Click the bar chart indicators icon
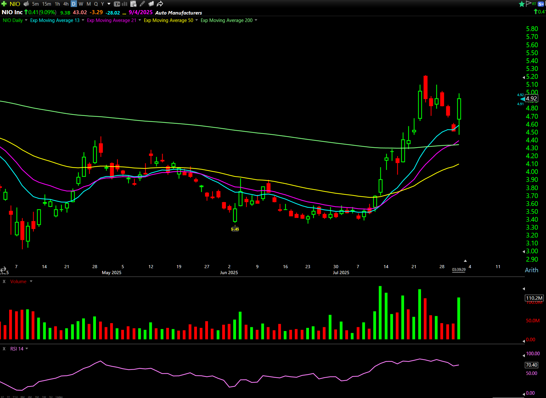546x398 pixels. coord(125,4)
